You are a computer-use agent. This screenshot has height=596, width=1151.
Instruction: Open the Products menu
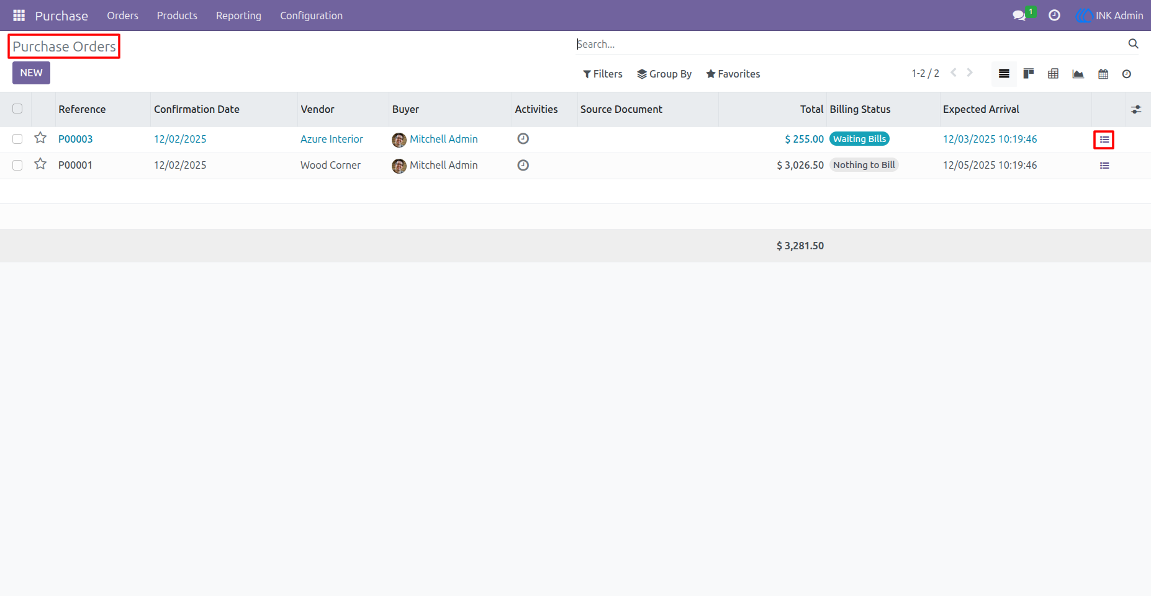177,16
